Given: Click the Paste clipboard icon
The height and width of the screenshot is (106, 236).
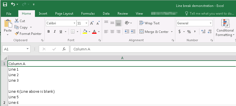Looking at the screenshot, I should pyautogui.click(x=8, y=24).
